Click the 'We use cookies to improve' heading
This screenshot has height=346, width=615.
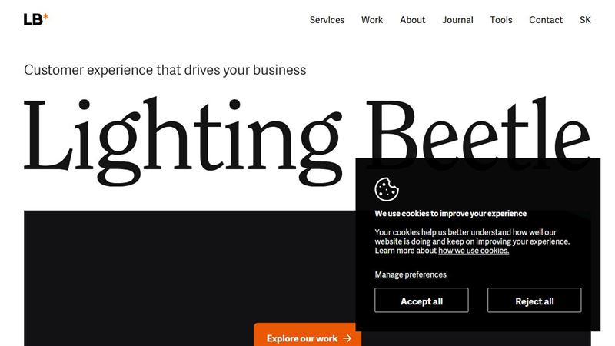coord(450,214)
